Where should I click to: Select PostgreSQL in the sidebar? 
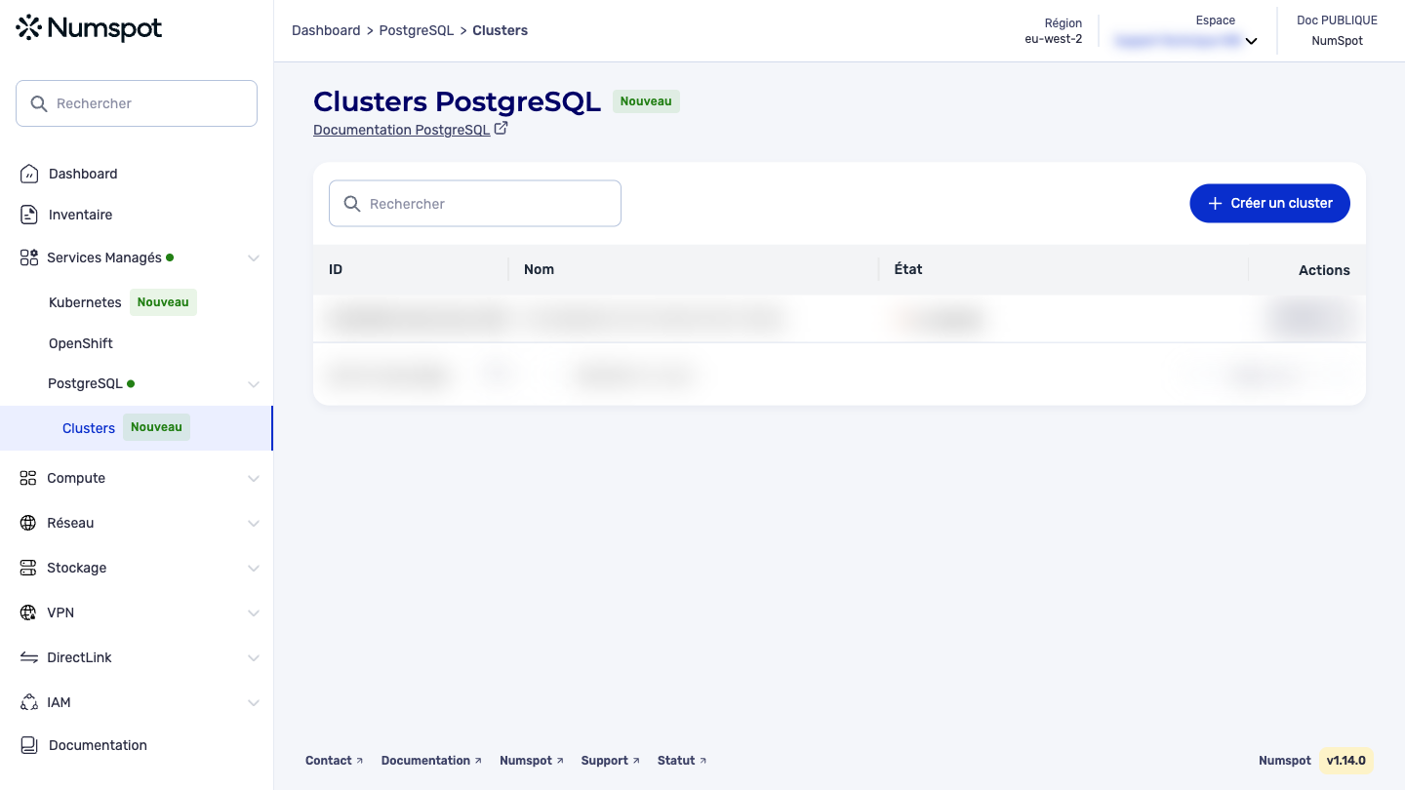coord(85,383)
